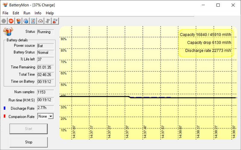Click the 50% axis label on chart
Screen dimensions: 241x150
(64, 85)
